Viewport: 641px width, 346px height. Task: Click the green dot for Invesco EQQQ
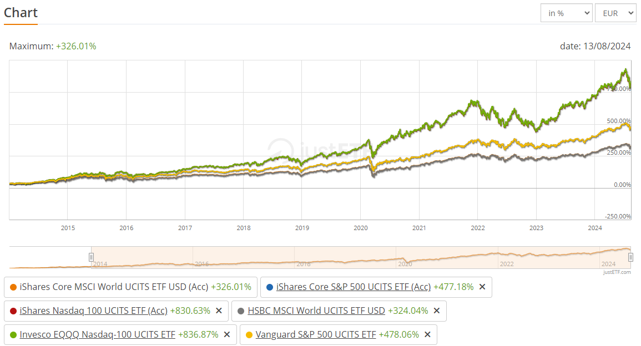pyautogui.click(x=13, y=335)
